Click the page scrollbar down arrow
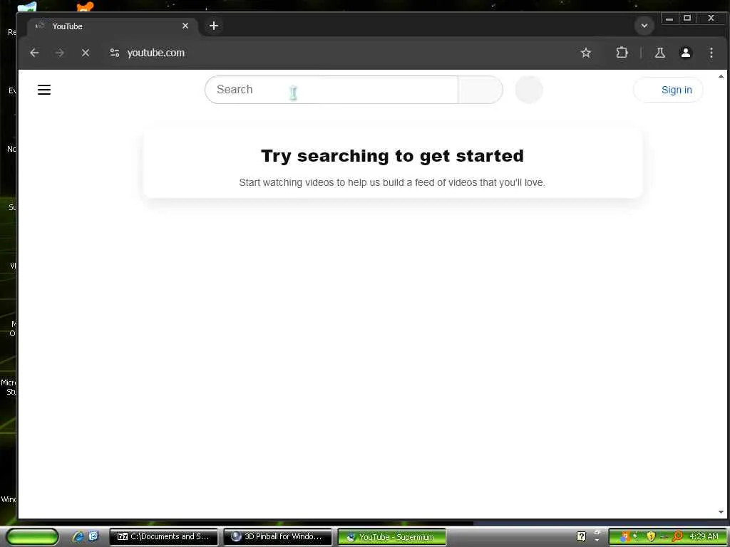Screen dimensions: 730x547 721,512
